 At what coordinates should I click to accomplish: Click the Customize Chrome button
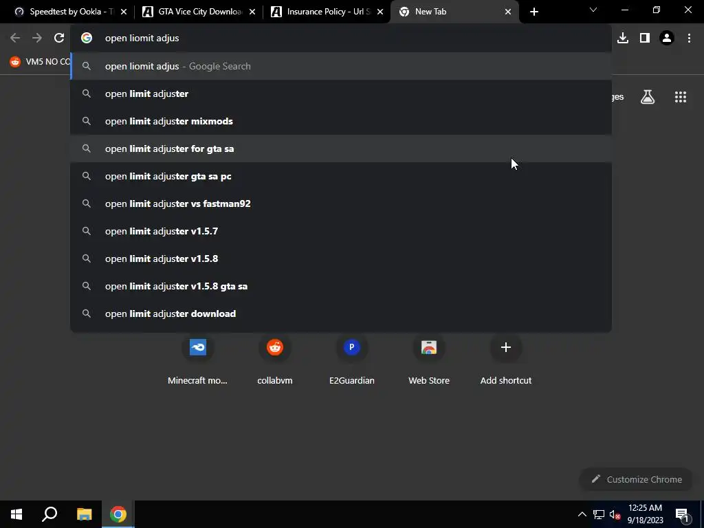[636, 479]
